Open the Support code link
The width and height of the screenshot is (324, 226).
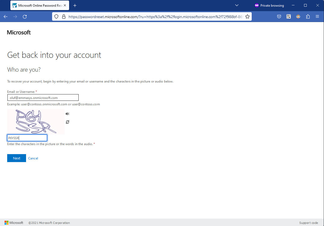point(309,223)
